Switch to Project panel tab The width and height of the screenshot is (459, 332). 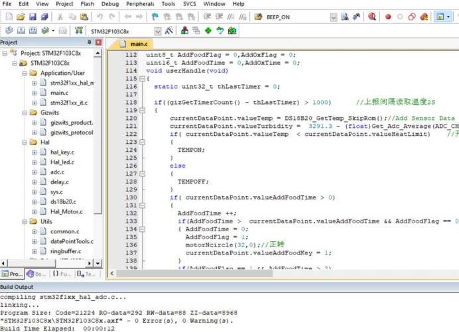click(13, 274)
